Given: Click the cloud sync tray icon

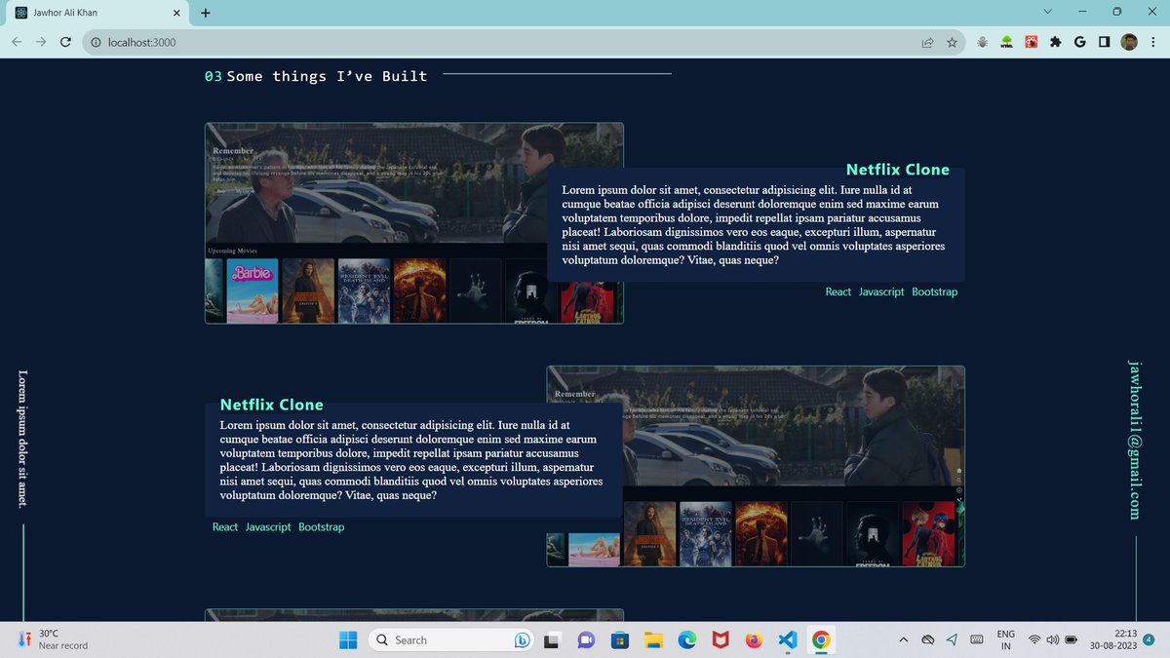Looking at the screenshot, I should [x=927, y=640].
